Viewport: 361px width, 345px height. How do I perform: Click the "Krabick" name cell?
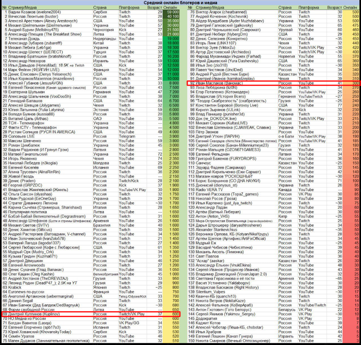tap(15, 287)
